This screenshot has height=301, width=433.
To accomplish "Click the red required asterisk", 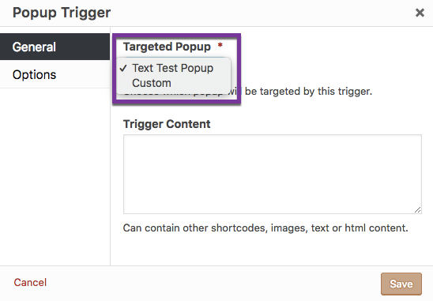I will pos(220,45).
